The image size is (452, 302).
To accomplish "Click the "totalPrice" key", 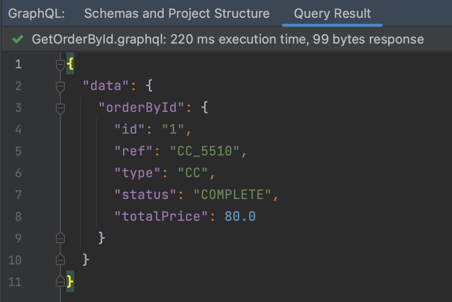I will pos(161,216).
